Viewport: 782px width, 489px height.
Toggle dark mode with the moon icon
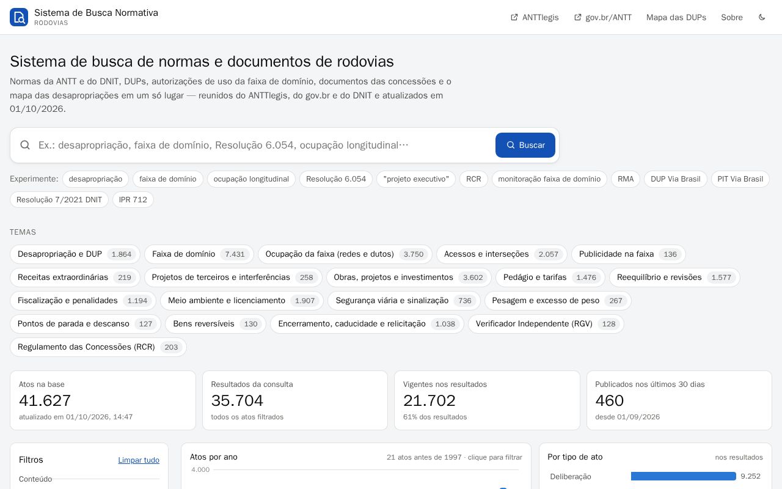tap(762, 17)
